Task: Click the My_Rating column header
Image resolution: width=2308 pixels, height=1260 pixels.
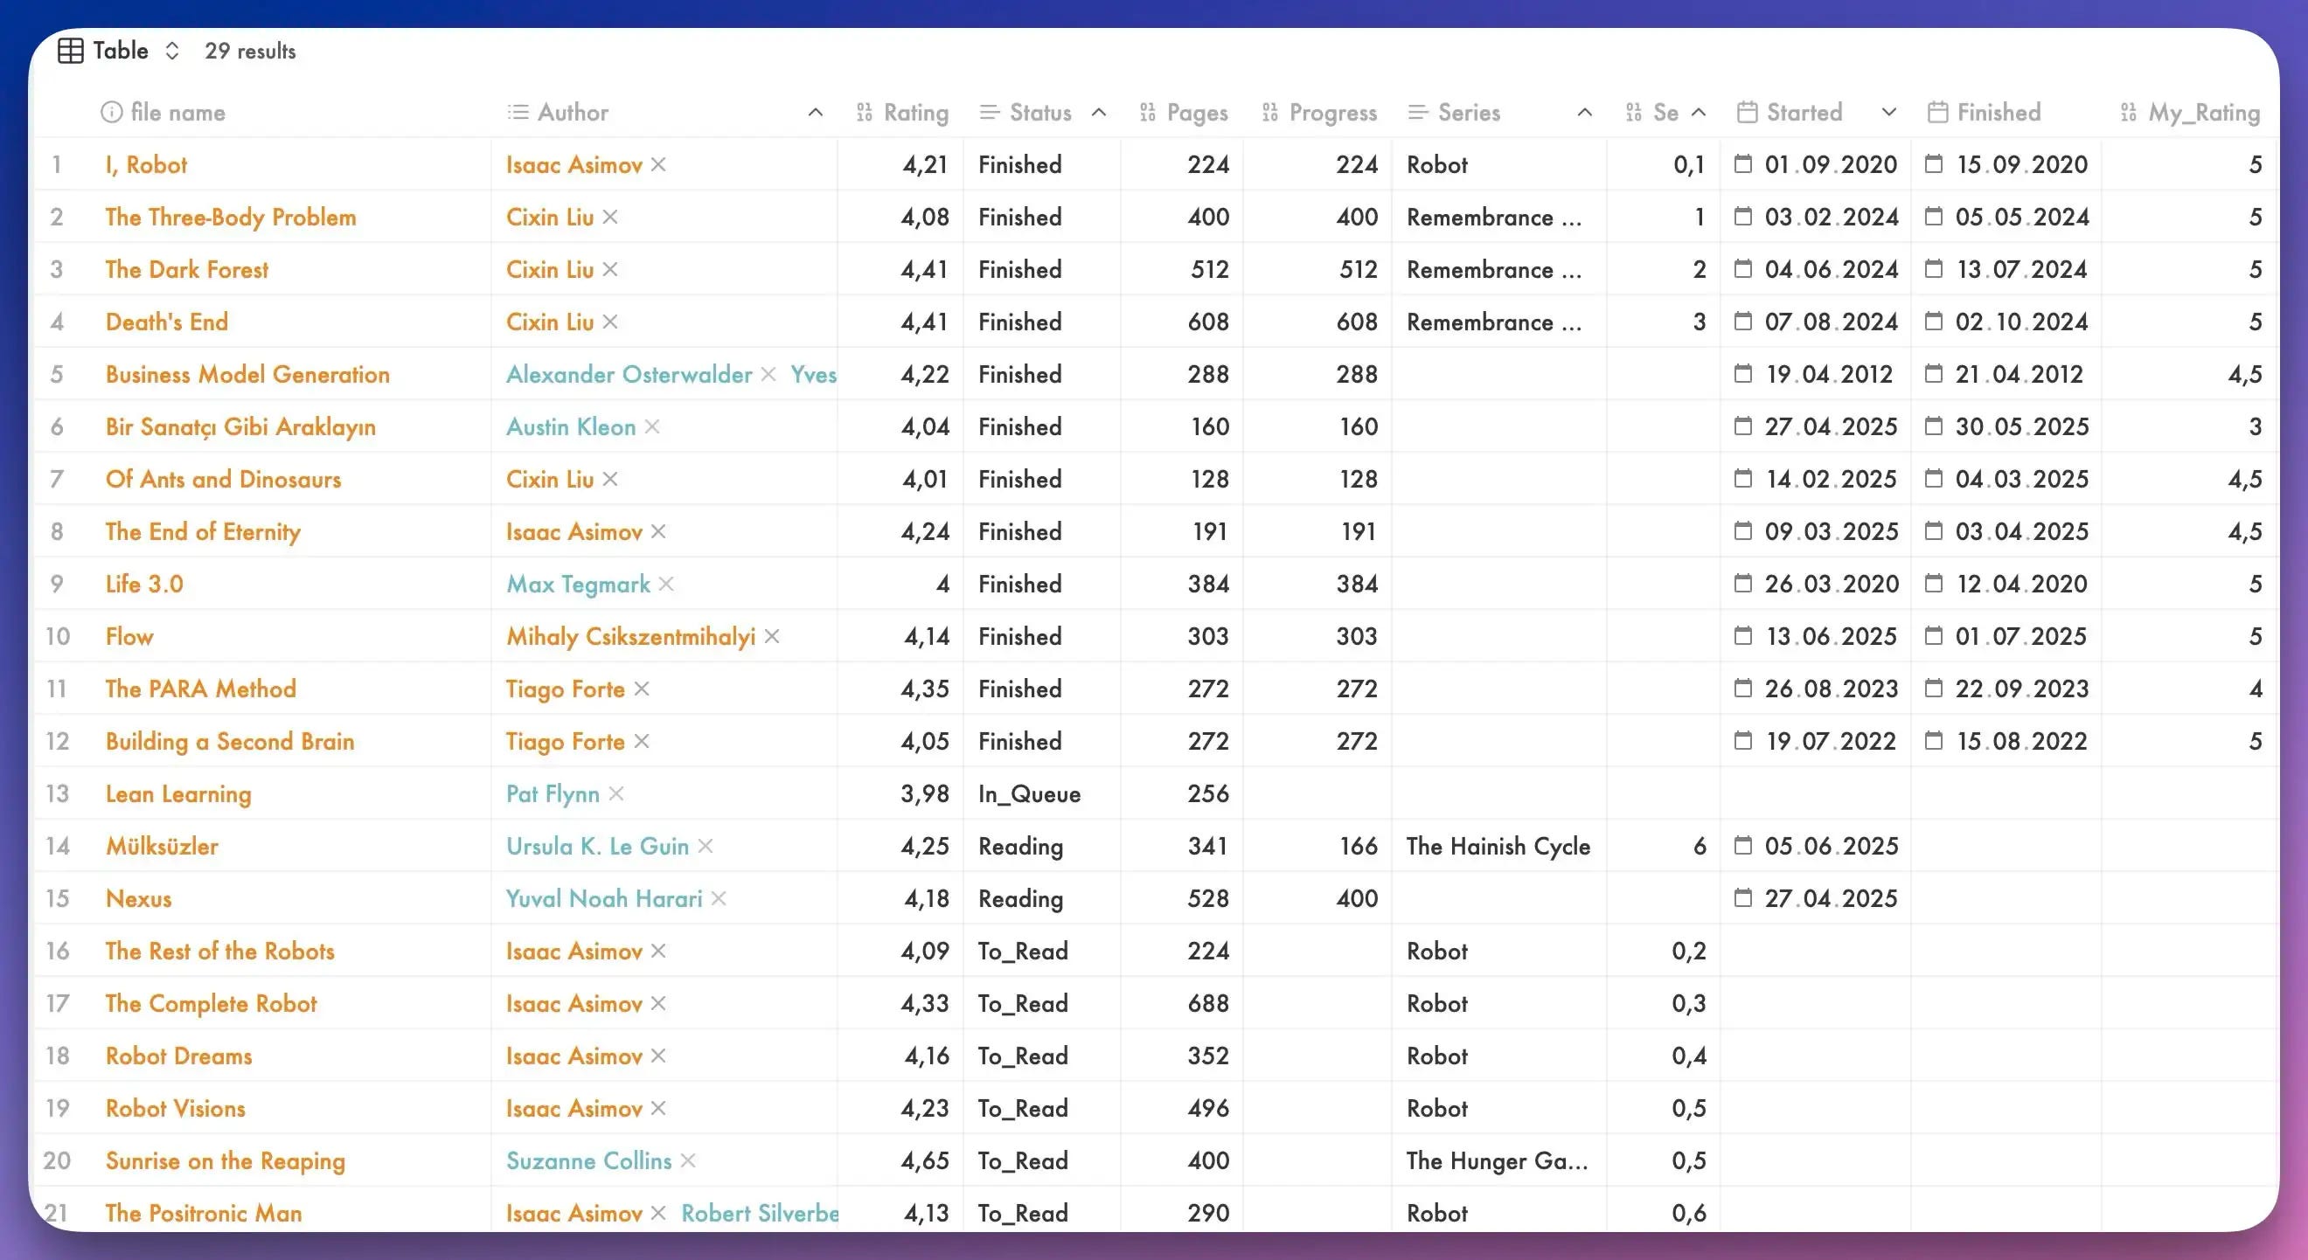Action: point(2202,113)
